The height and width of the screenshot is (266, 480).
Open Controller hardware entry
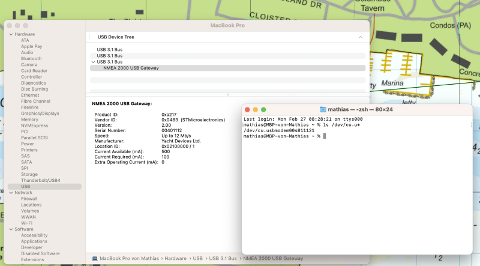[32, 77]
